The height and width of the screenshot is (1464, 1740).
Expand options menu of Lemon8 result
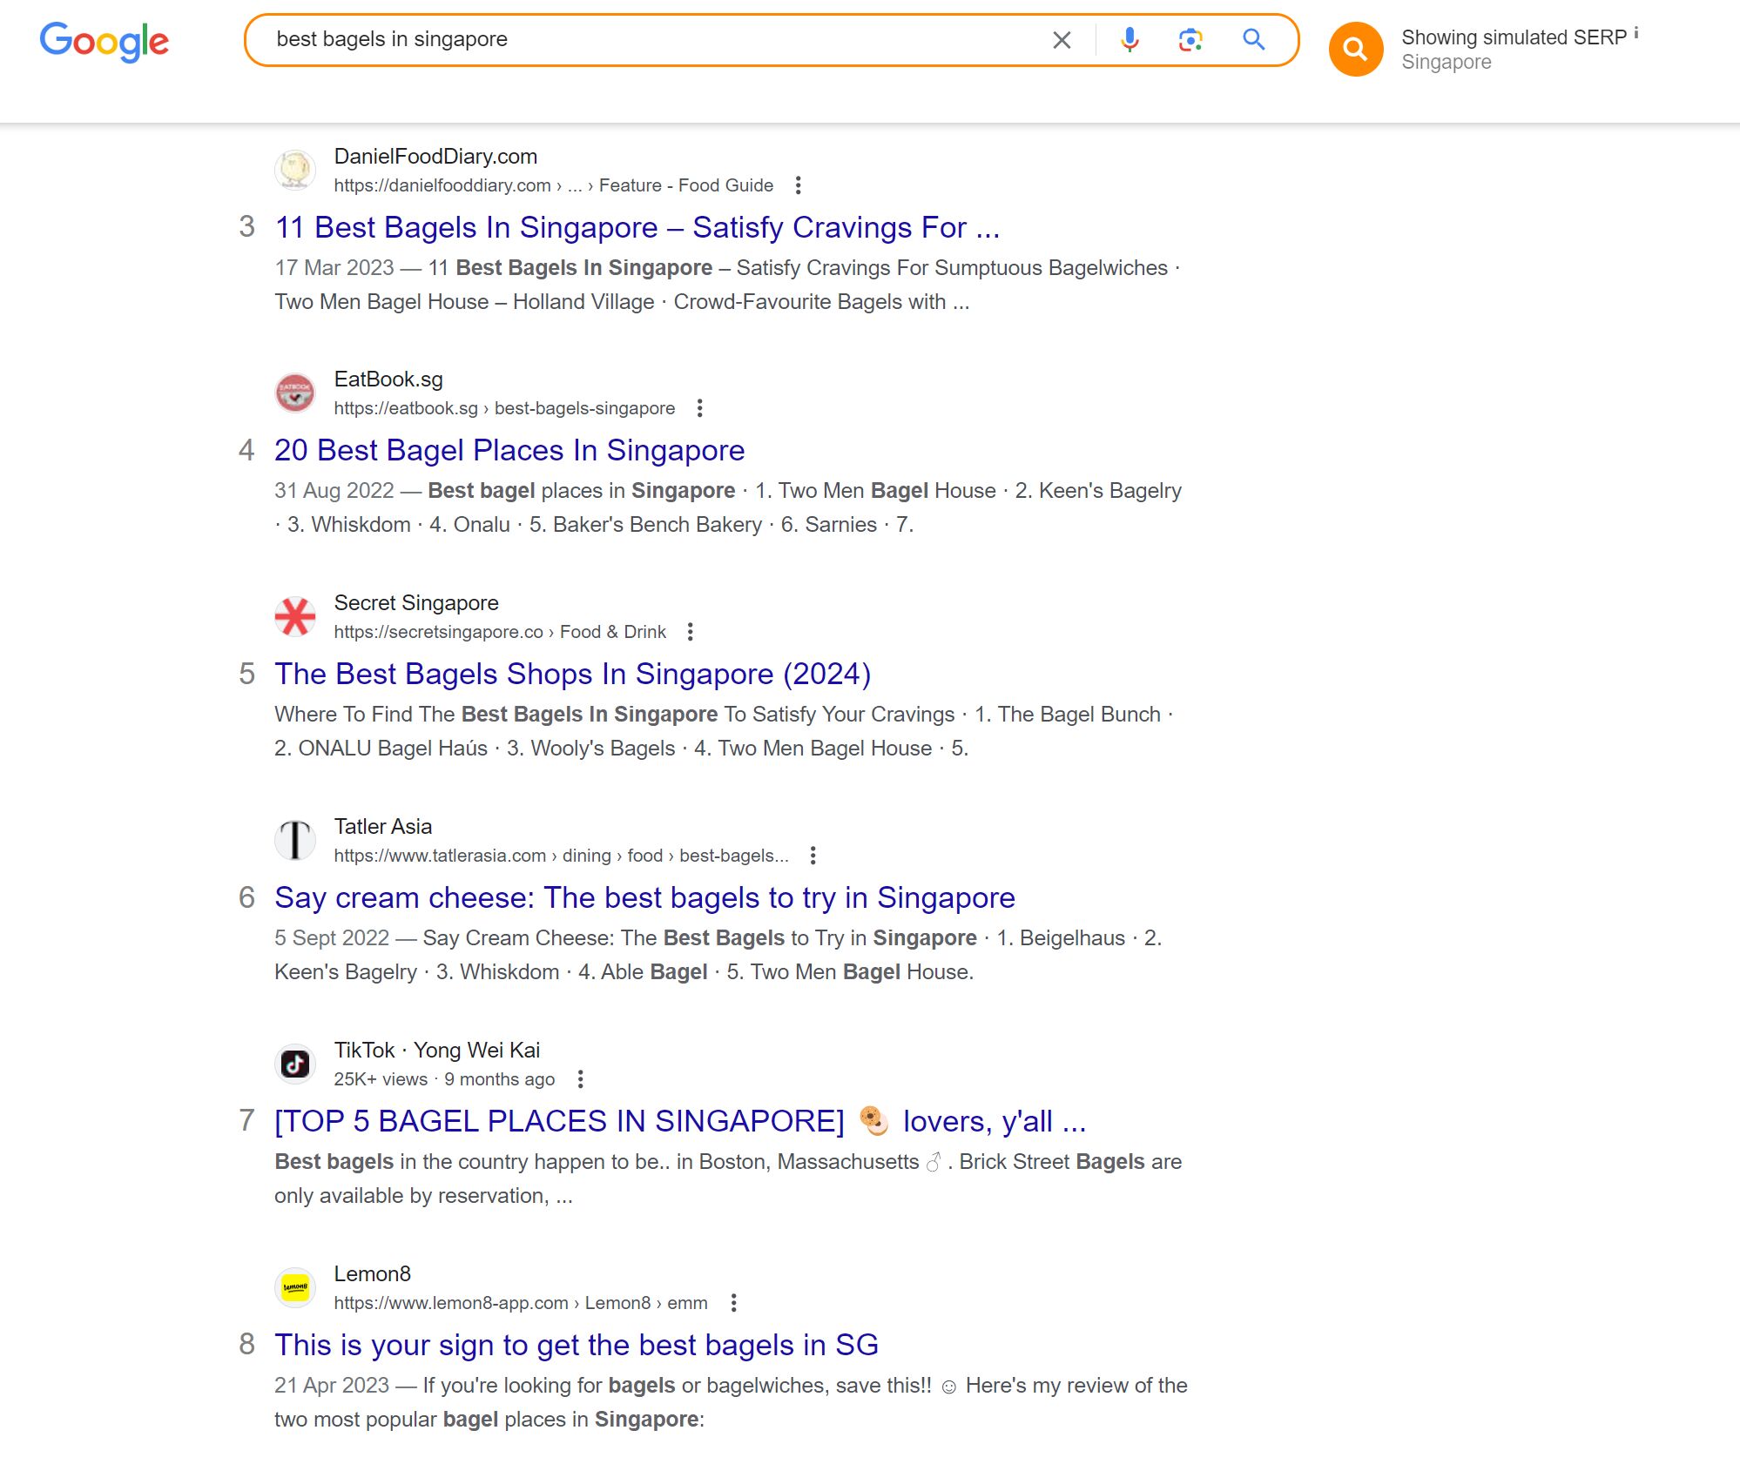[x=733, y=1303]
